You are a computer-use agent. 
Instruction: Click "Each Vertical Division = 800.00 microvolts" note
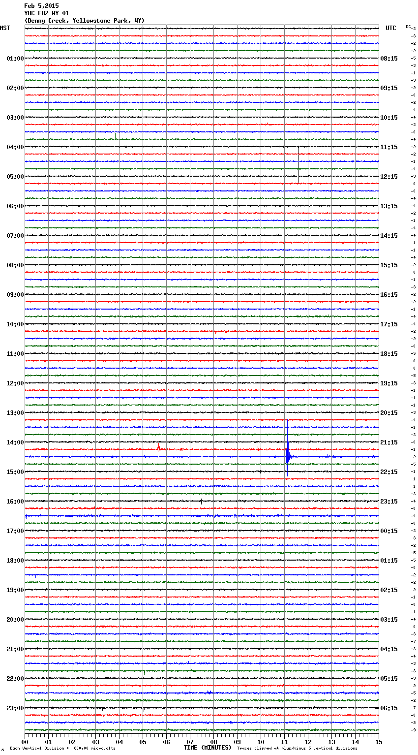[62, 748]
